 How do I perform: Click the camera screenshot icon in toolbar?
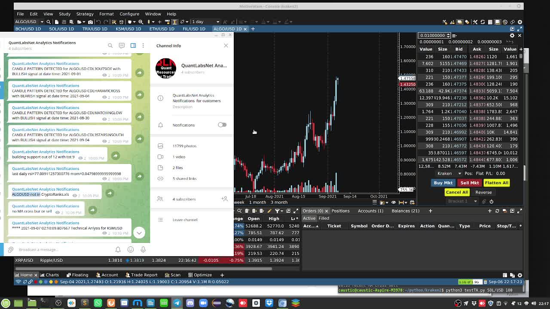click(90, 22)
